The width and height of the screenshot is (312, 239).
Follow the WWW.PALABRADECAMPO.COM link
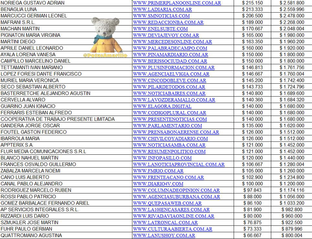170,48
